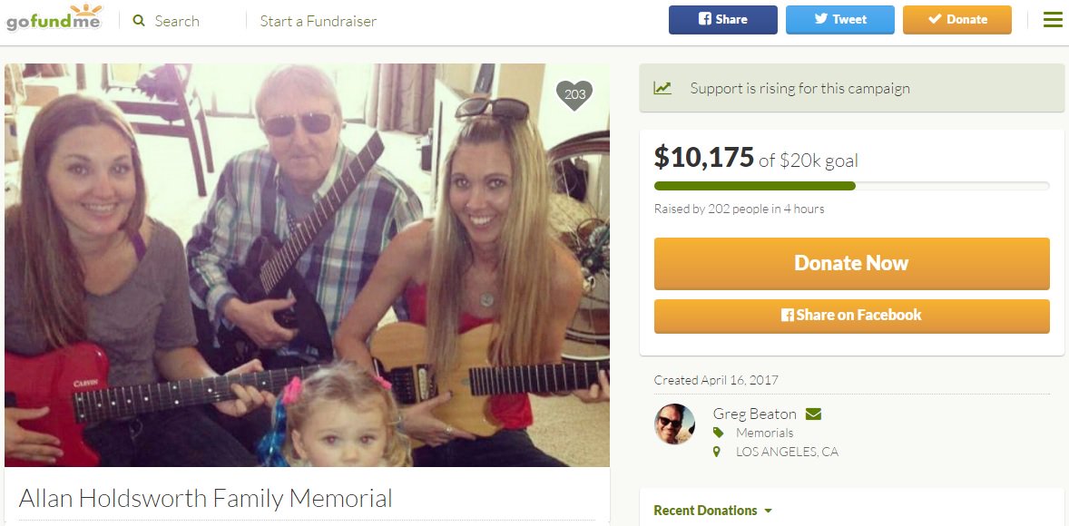
Task: Click the Start a Fundraiser link
Action: (319, 21)
